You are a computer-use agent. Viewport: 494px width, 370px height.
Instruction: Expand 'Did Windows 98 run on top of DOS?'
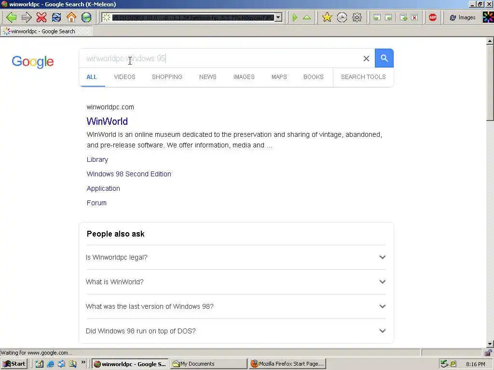click(x=236, y=331)
